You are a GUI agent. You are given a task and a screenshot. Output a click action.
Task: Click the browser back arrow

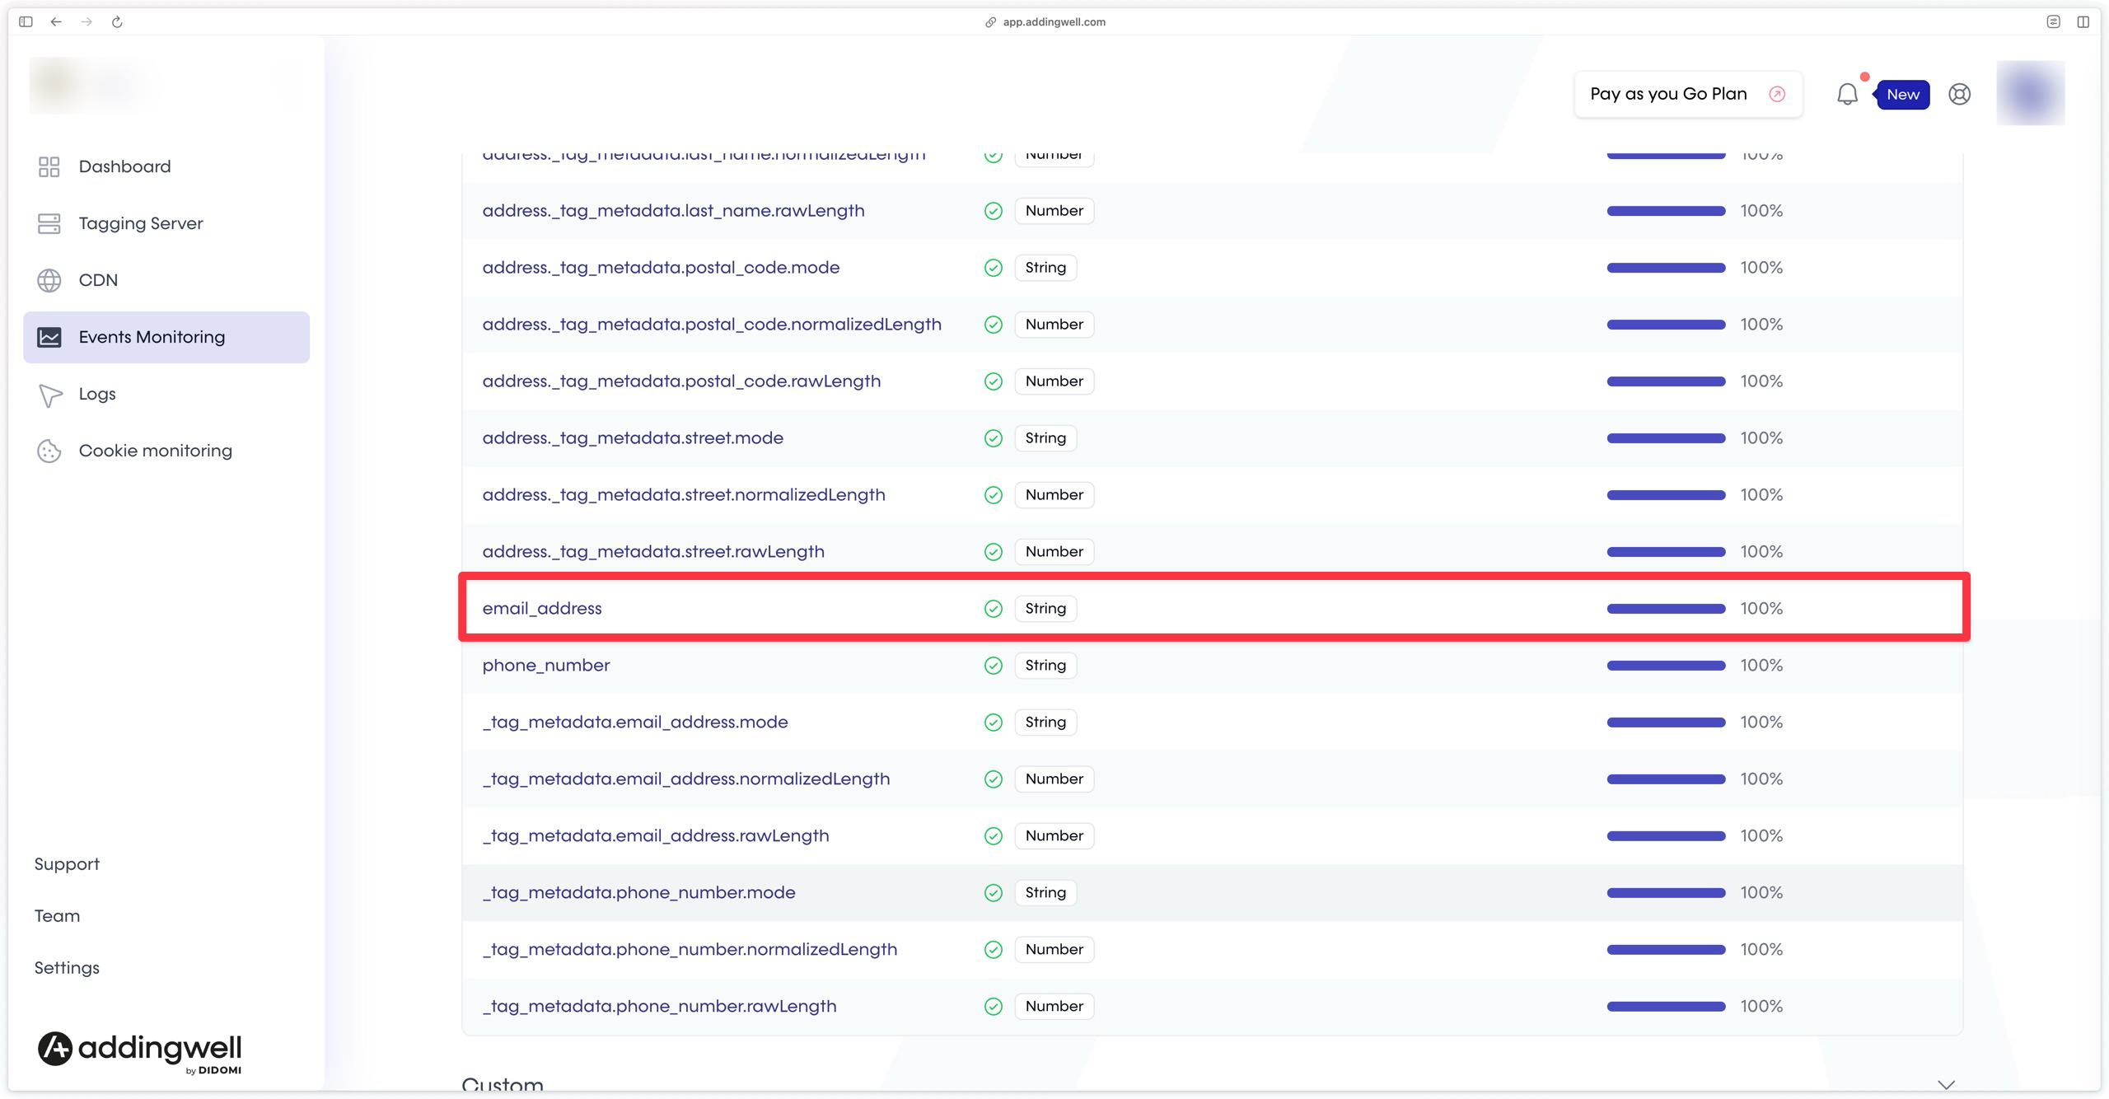56,21
